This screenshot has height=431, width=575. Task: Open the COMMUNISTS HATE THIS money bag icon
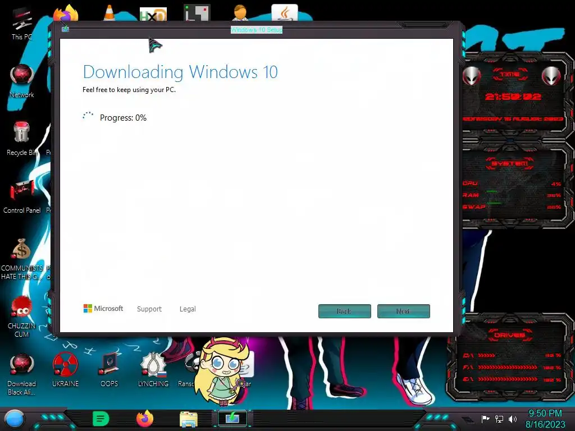22,259
